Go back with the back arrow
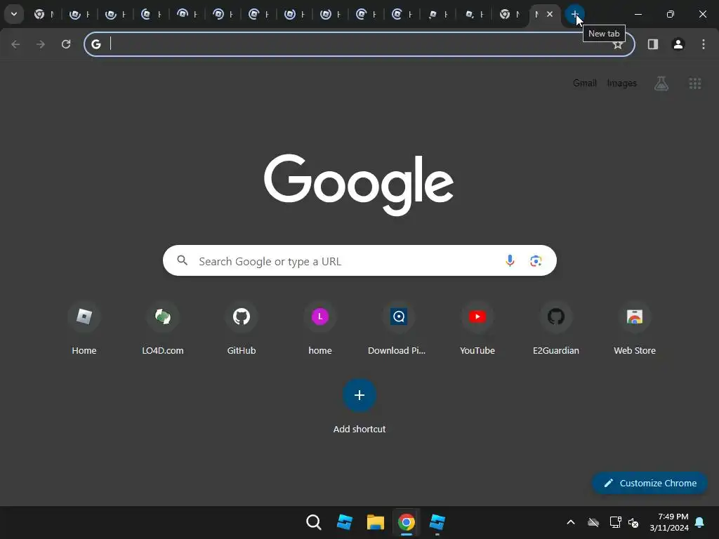 (x=15, y=44)
